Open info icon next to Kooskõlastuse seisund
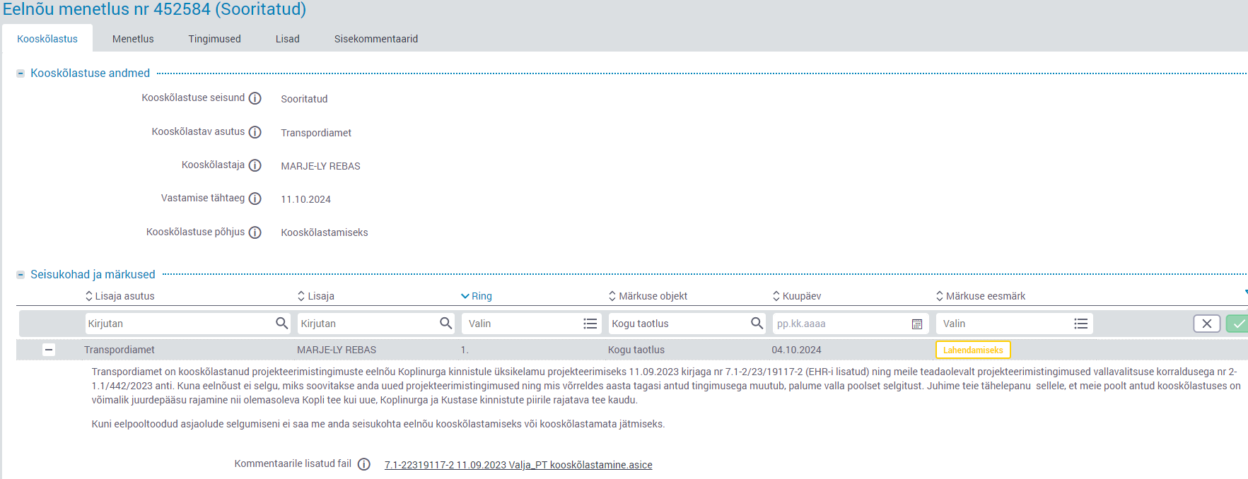The width and height of the screenshot is (1248, 479). (255, 98)
